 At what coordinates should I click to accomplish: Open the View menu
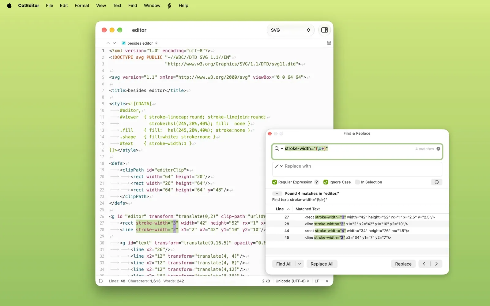(x=101, y=6)
